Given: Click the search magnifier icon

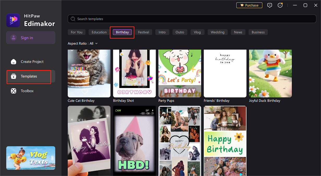Looking at the screenshot, I should 73,19.
